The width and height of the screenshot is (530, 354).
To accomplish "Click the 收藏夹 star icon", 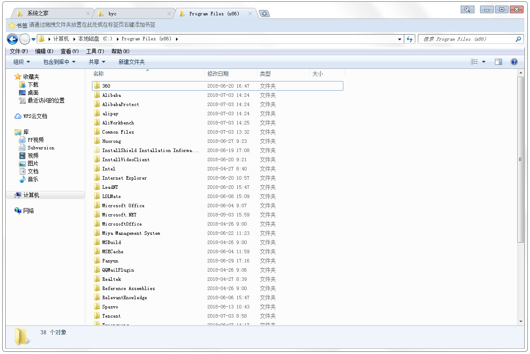I will point(18,77).
